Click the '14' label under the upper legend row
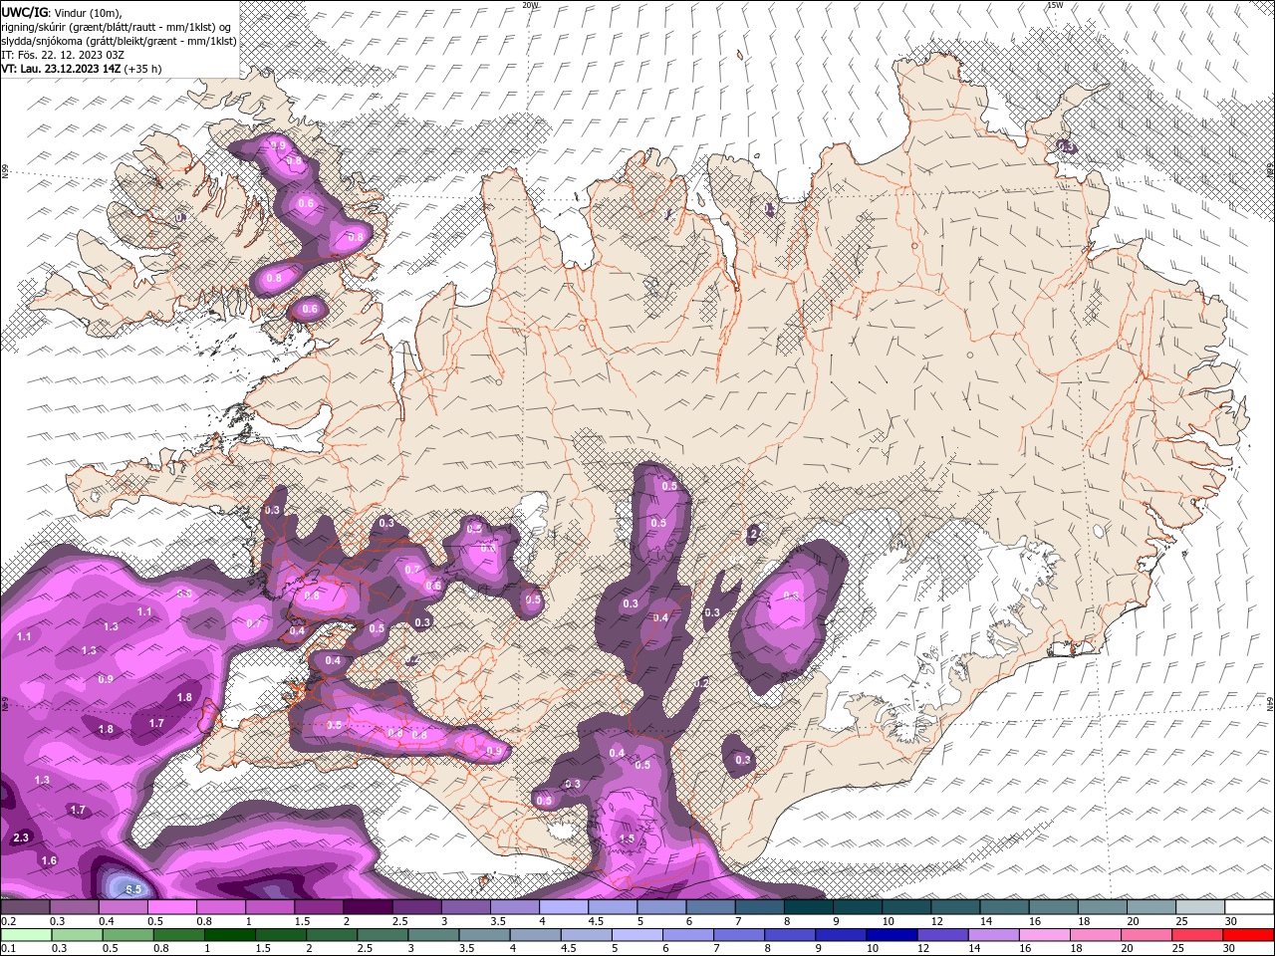Viewport: 1275px width, 956px height. [x=985, y=921]
